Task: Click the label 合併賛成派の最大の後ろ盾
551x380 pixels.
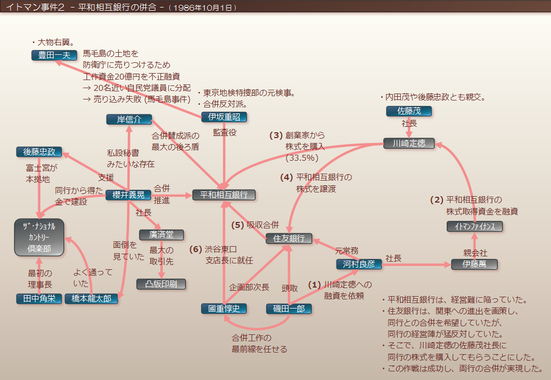Action: pyautogui.click(x=175, y=141)
